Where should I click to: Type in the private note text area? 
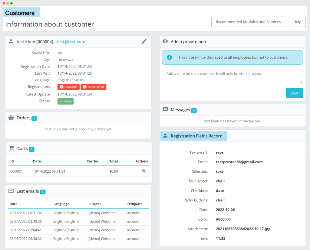[232, 76]
